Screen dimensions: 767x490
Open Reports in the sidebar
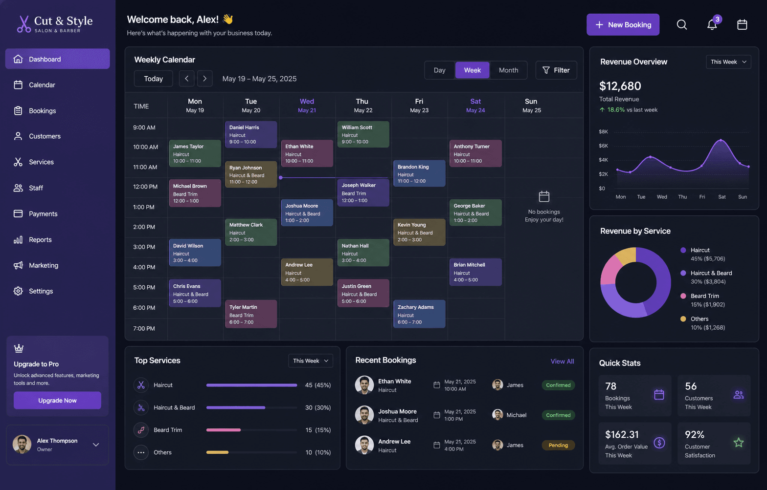coord(57,239)
